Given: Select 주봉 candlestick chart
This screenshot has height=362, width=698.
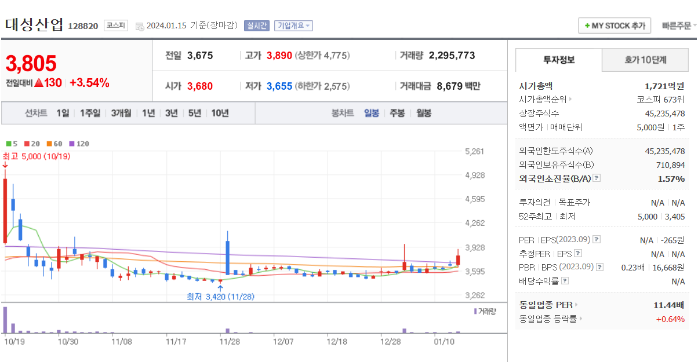Looking at the screenshot, I should (397, 113).
